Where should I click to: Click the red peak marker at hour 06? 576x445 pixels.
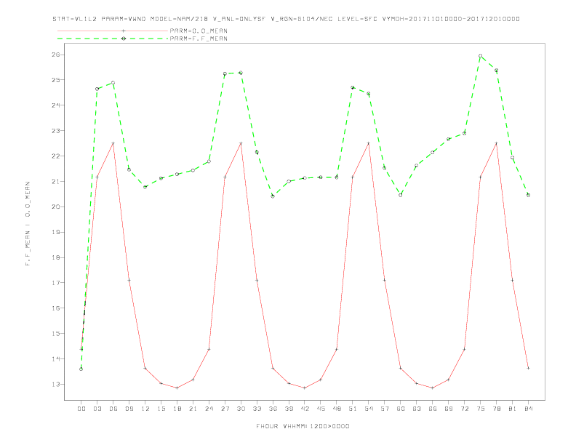pos(113,143)
